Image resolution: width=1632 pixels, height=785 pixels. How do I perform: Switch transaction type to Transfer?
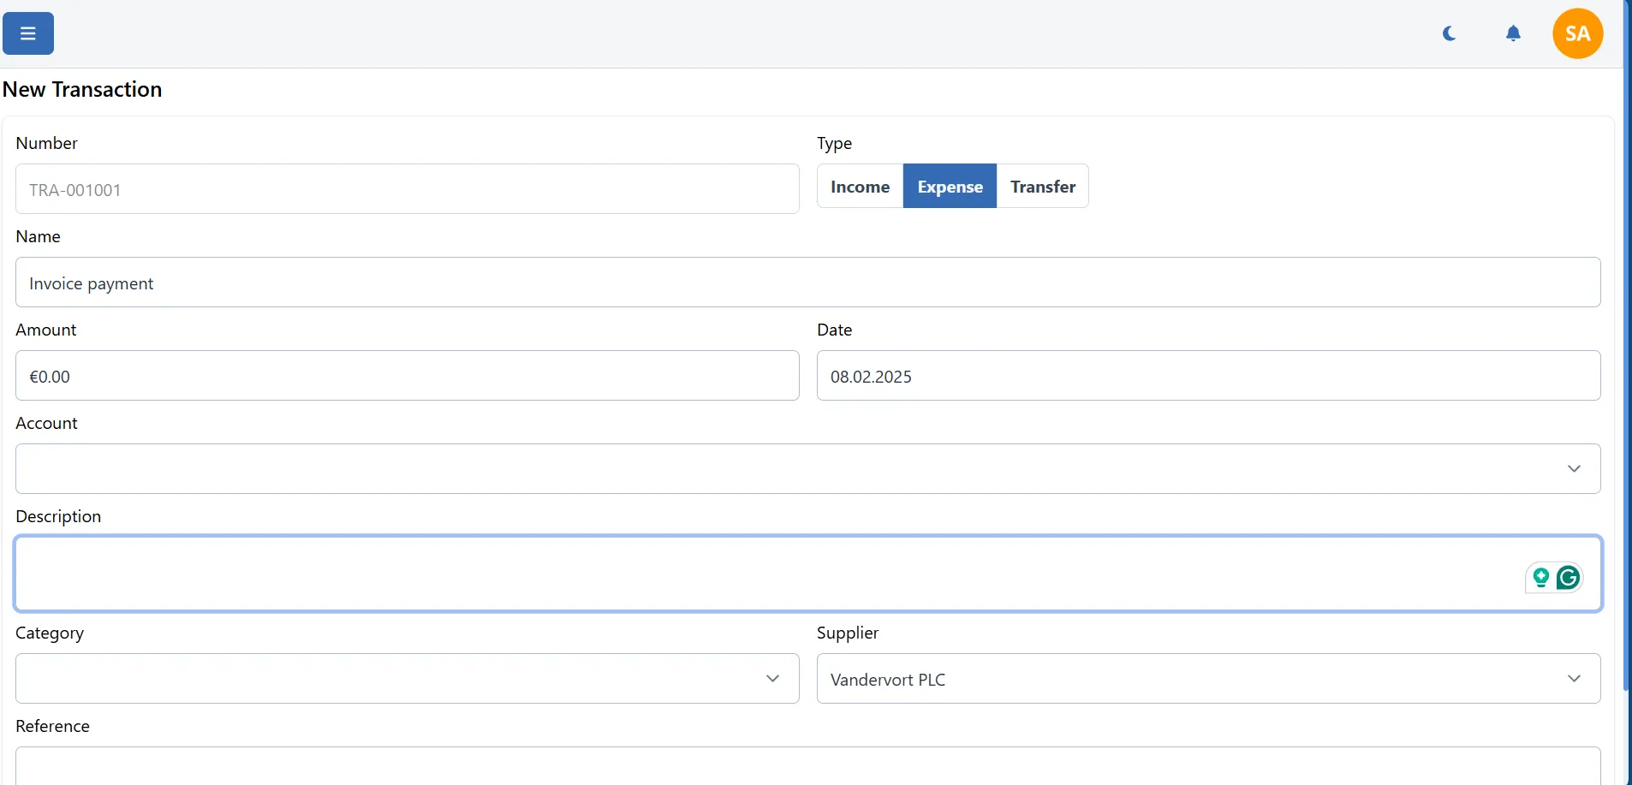coord(1043,186)
